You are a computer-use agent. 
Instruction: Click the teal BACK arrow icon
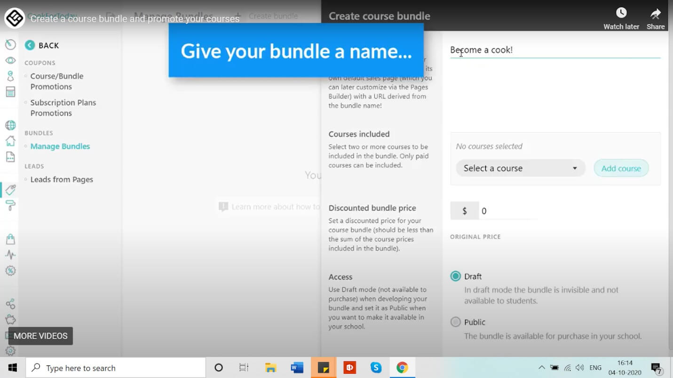coord(30,45)
